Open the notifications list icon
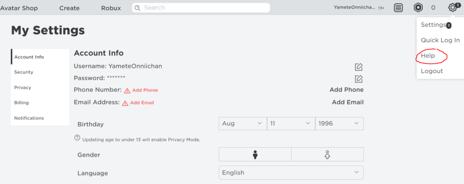This screenshot has width=464, height=184. [398, 7]
